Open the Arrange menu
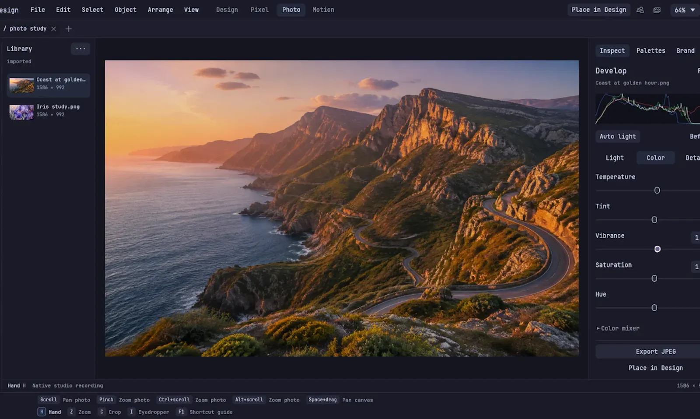The height and width of the screenshot is (419, 700). 160,10
